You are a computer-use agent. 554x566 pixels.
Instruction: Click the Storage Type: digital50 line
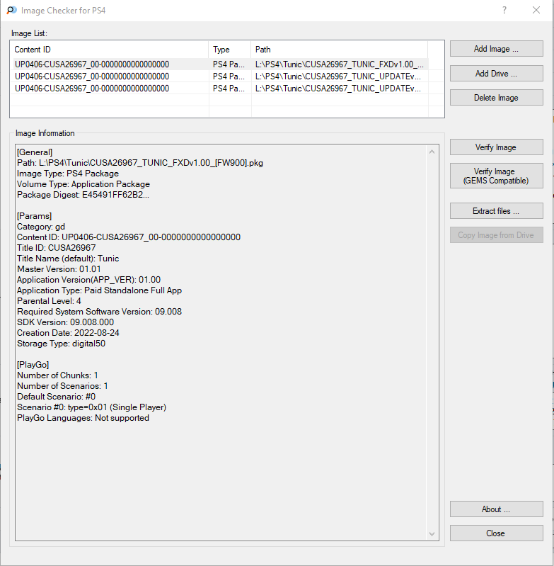[x=61, y=344]
